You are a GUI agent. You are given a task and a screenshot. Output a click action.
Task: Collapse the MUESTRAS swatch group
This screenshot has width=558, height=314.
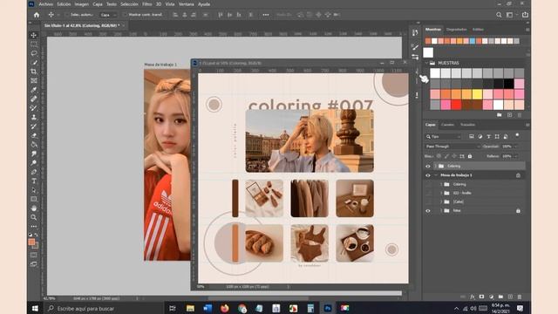point(426,63)
